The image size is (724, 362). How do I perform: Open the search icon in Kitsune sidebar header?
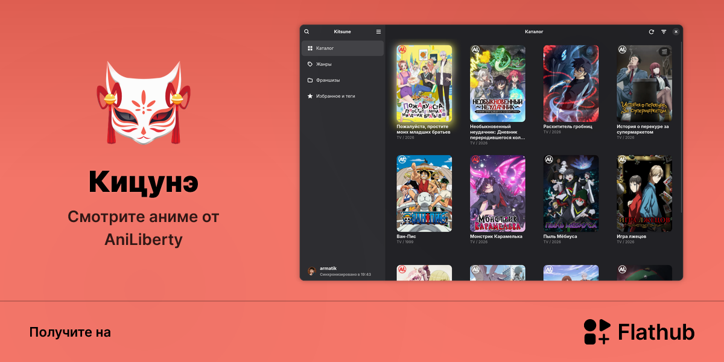click(x=306, y=31)
